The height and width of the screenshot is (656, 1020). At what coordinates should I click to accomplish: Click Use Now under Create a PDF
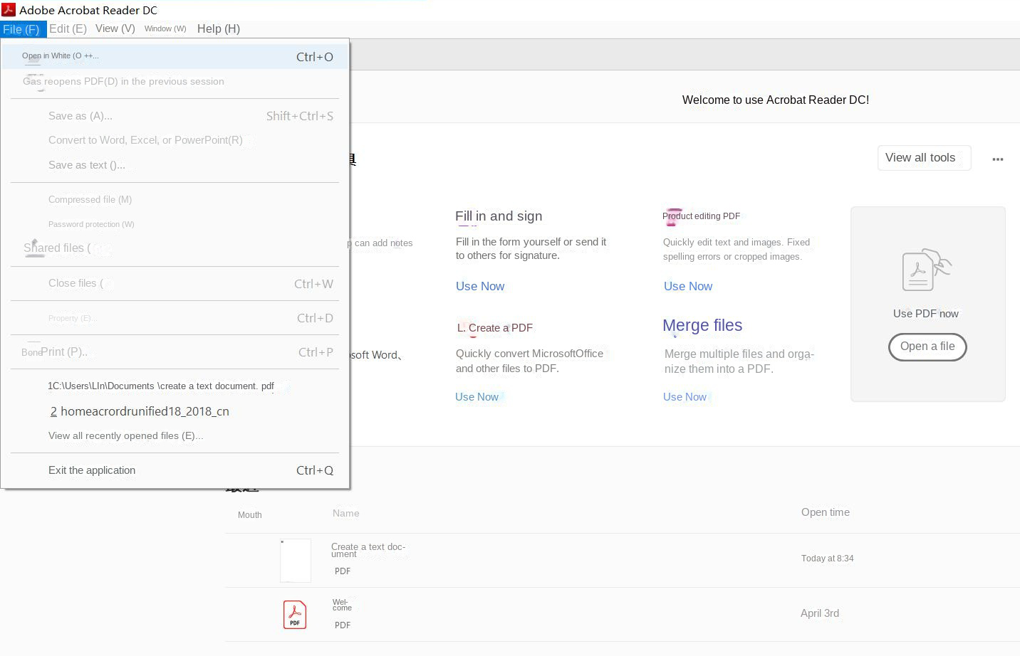click(x=477, y=397)
